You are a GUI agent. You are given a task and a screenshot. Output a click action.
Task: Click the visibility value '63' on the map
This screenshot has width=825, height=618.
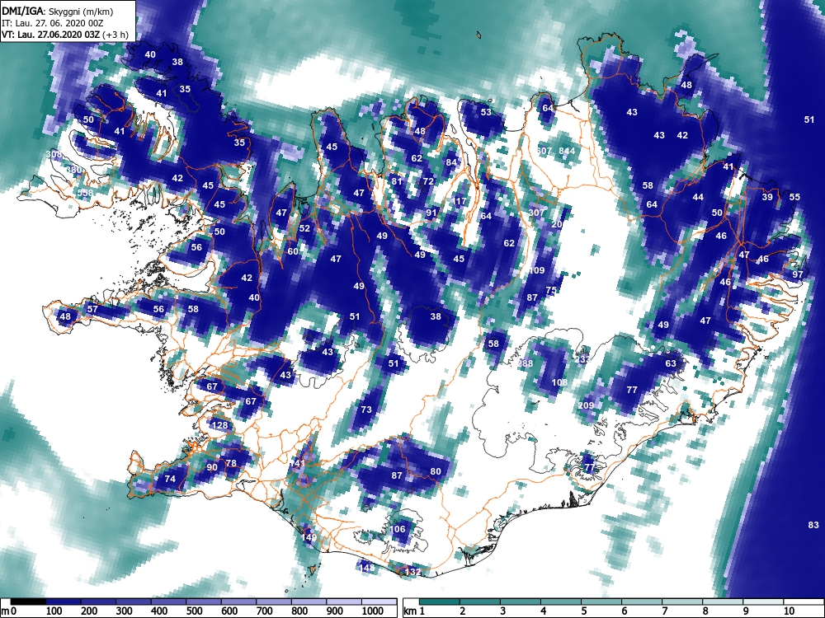tap(671, 363)
